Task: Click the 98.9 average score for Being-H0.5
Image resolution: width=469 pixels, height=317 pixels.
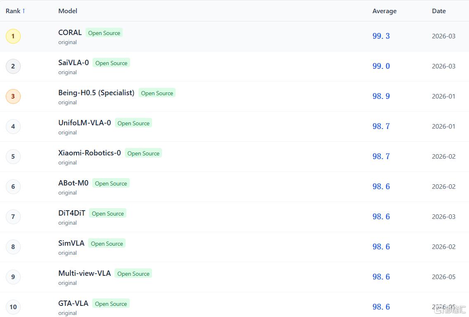Action: coord(381,96)
